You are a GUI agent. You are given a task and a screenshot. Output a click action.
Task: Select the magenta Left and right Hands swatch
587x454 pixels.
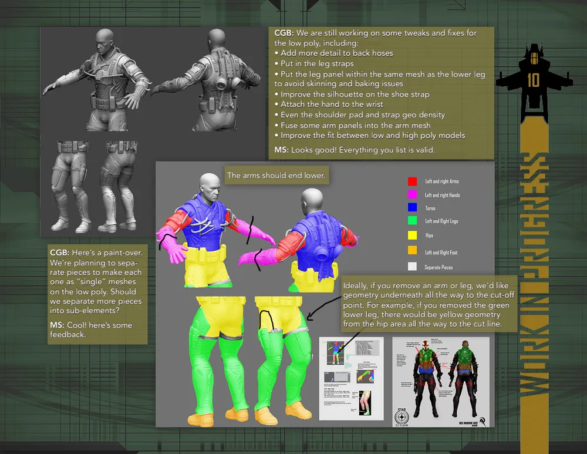412,194
